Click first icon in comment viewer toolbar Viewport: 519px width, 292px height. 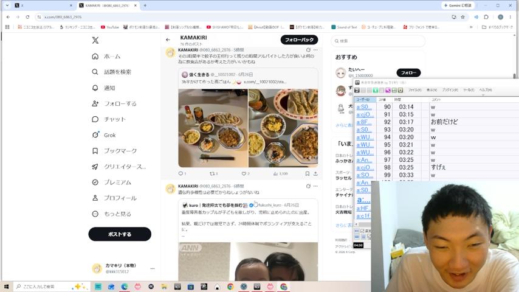pos(357,90)
